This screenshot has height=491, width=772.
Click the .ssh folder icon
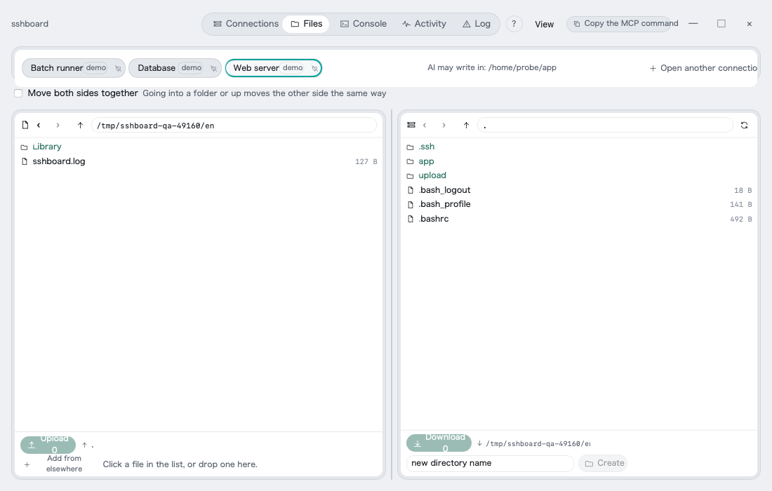tap(410, 147)
